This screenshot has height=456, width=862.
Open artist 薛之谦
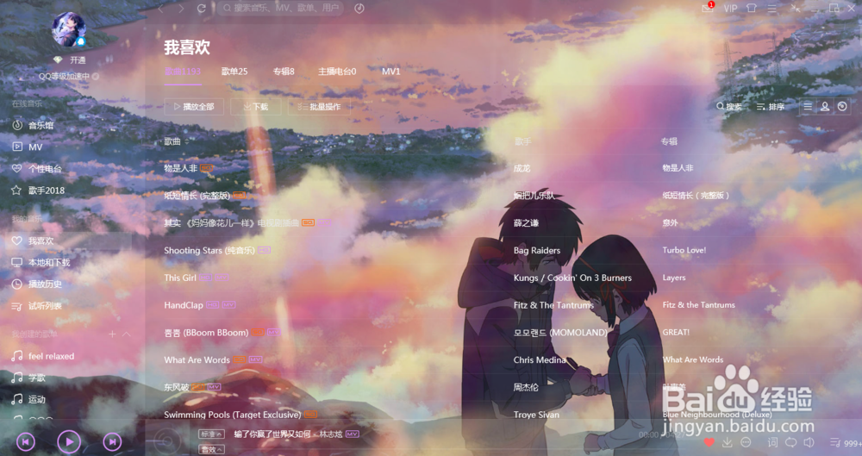526,222
